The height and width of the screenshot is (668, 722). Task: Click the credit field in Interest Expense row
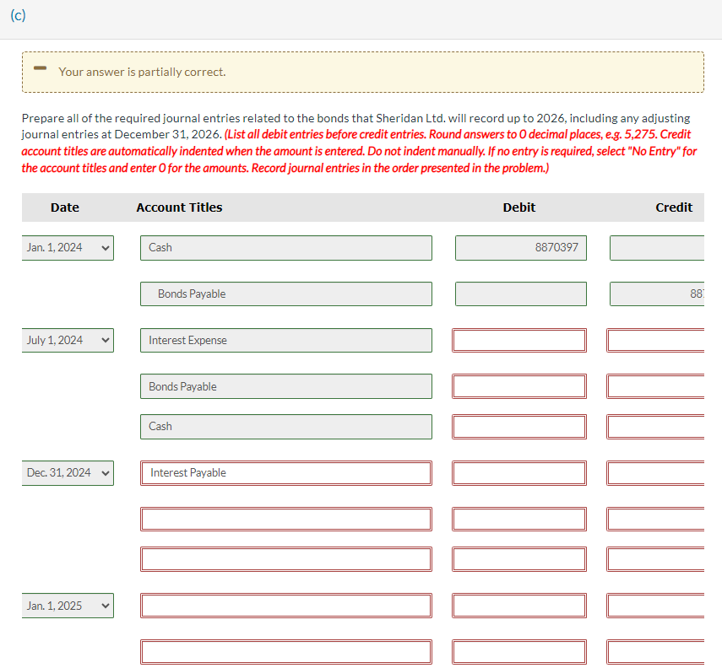[655, 341]
